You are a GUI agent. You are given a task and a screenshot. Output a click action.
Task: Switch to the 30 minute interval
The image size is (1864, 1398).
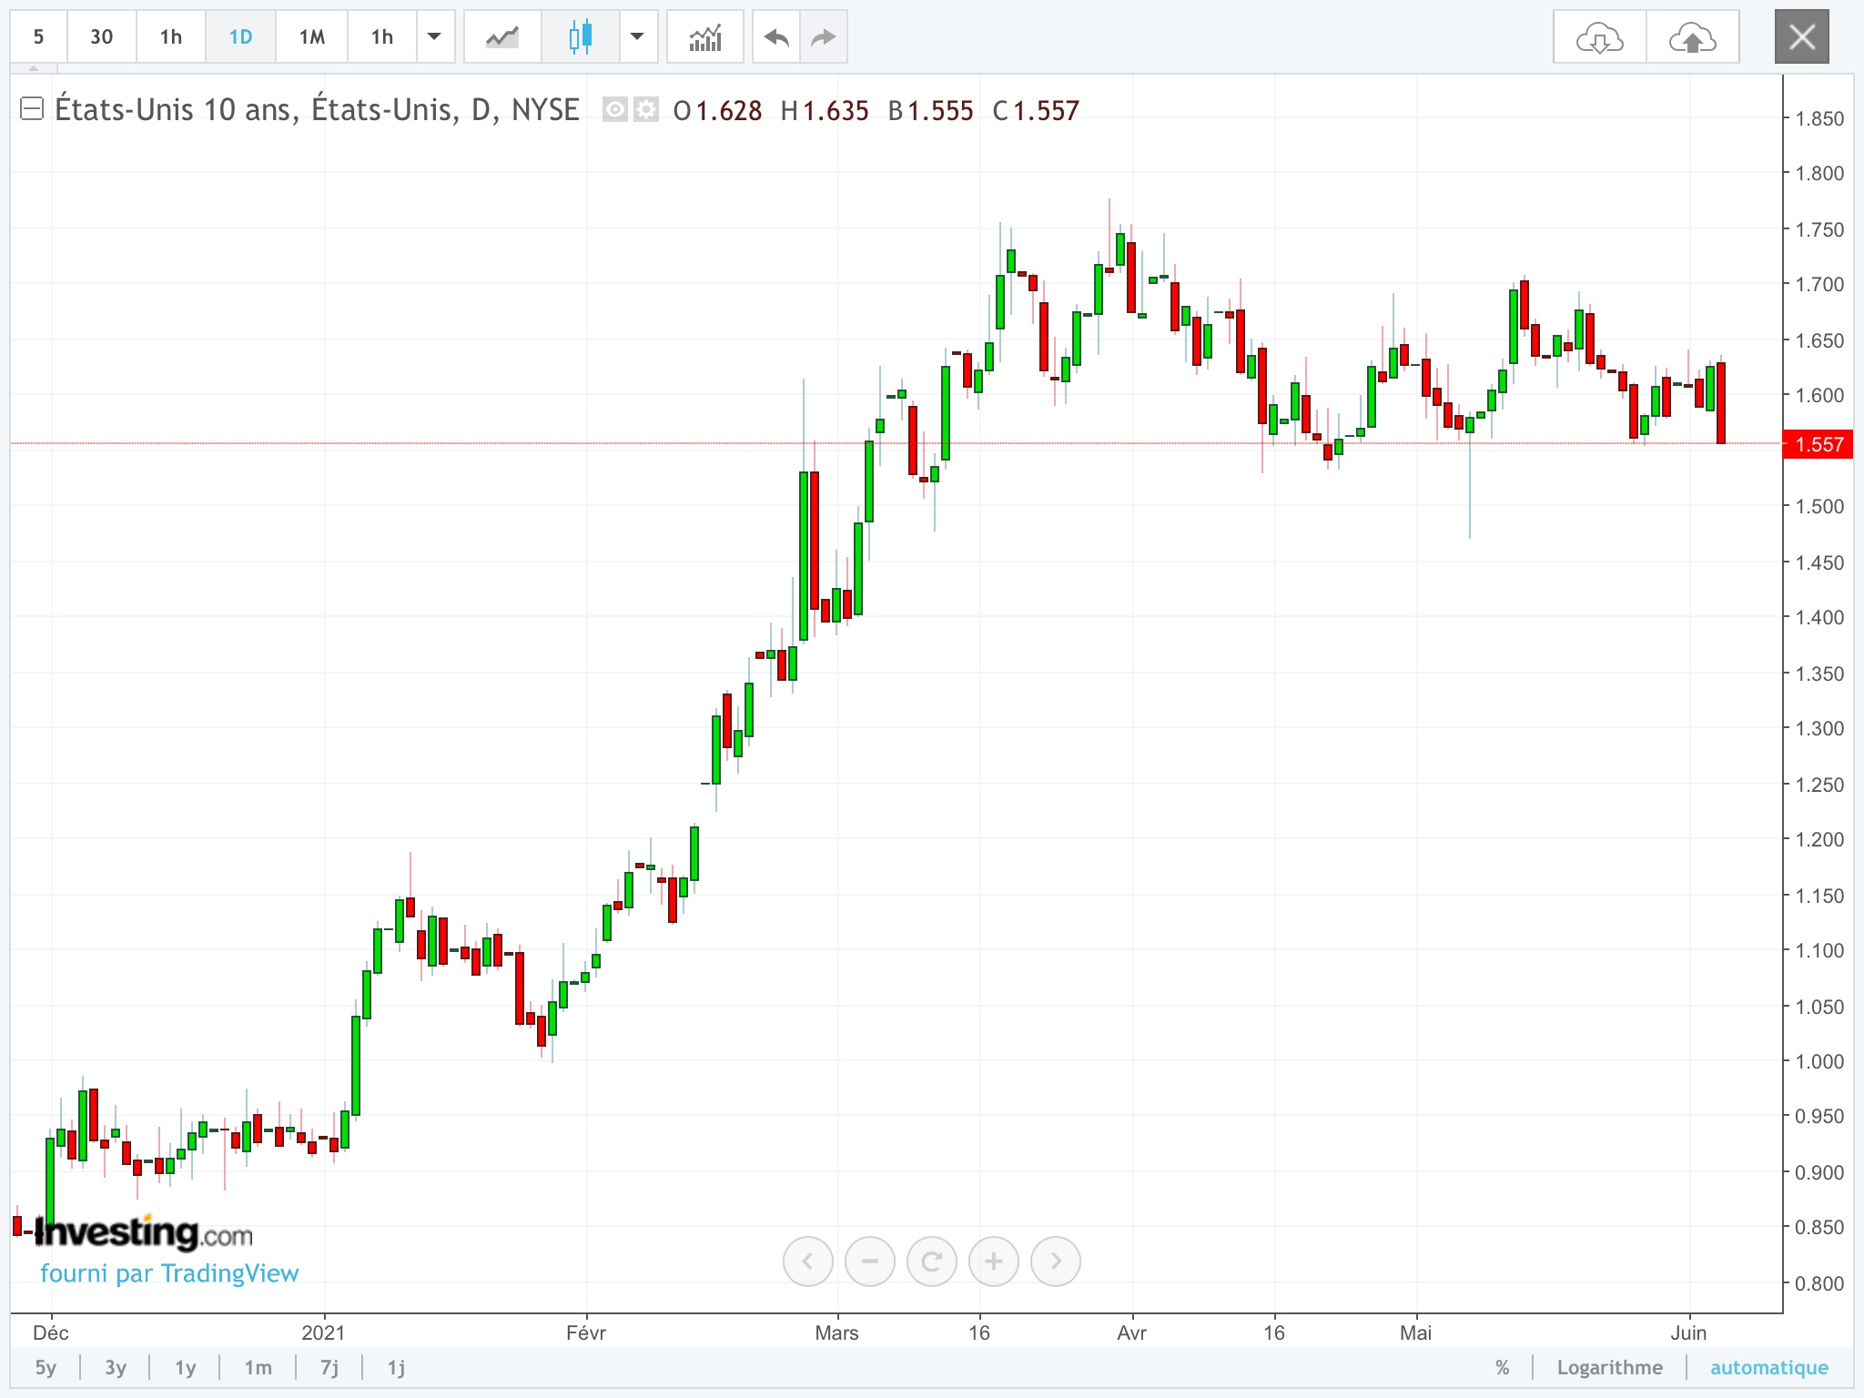[x=101, y=37]
